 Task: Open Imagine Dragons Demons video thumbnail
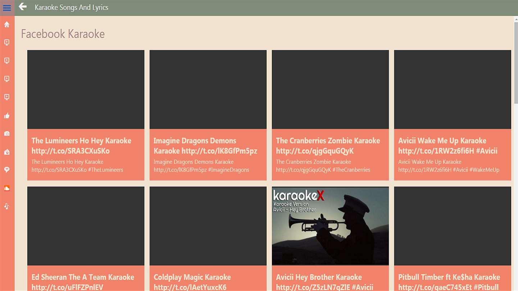tap(208, 89)
